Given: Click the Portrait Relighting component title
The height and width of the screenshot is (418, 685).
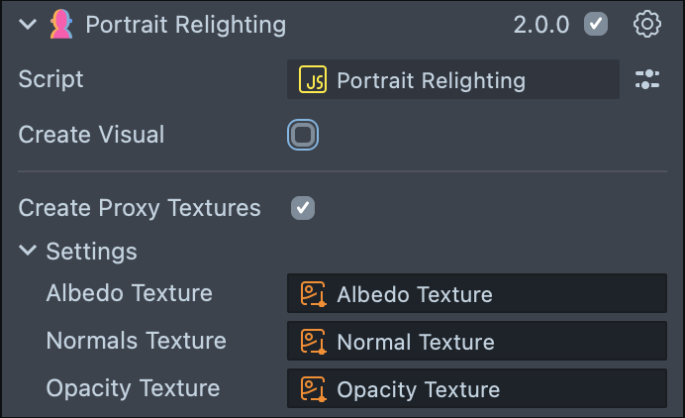Looking at the screenshot, I should click(x=185, y=25).
